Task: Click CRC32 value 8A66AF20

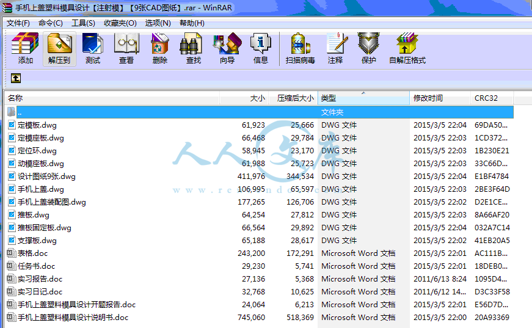Action: [x=492, y=215]
